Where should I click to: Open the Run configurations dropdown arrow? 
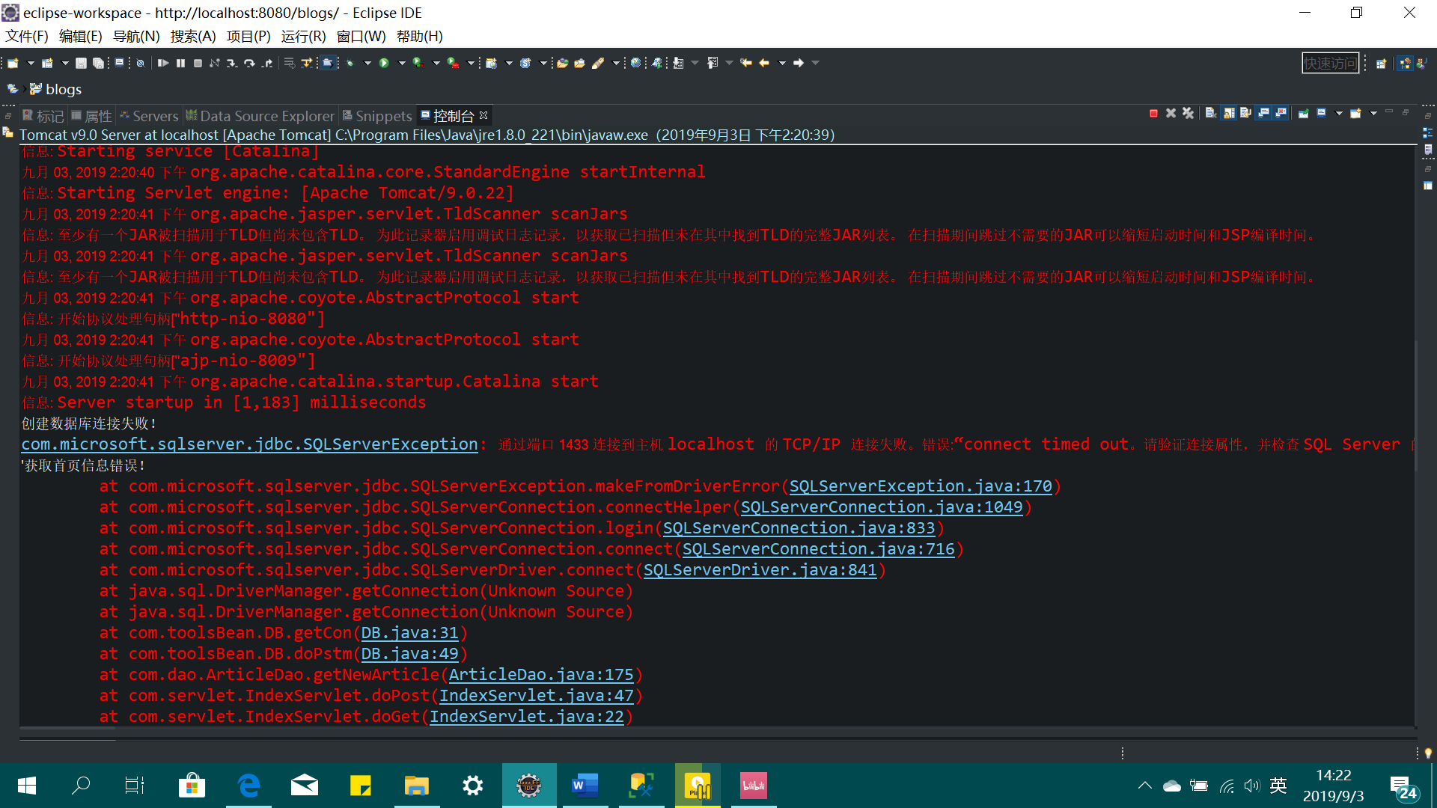[402, 63]
